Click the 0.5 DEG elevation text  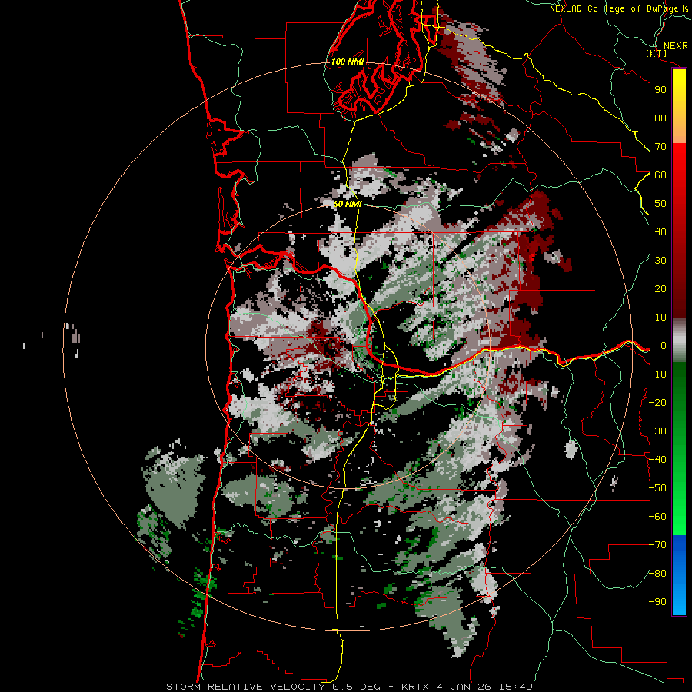[359, 687]
